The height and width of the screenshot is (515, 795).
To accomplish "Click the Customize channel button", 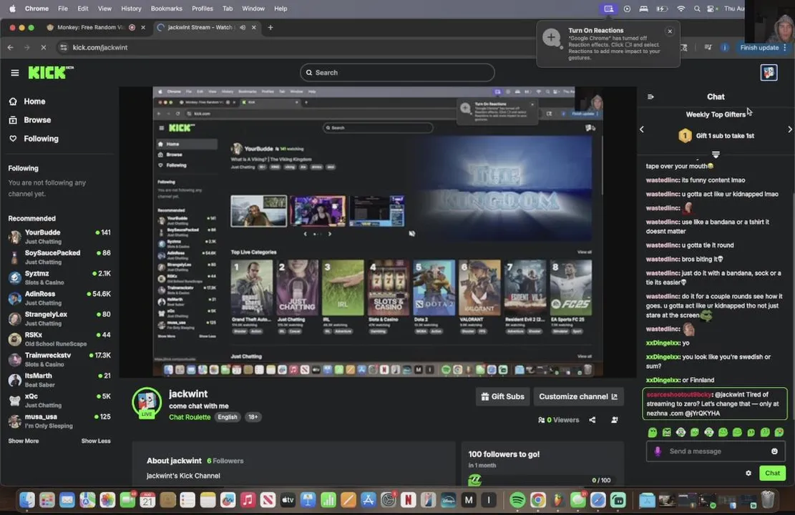I will coord(578,396).
